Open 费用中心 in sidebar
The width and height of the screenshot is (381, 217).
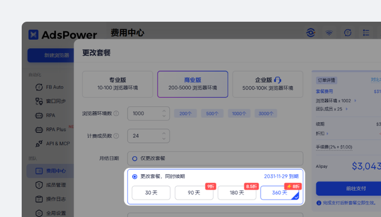(51, 171)
